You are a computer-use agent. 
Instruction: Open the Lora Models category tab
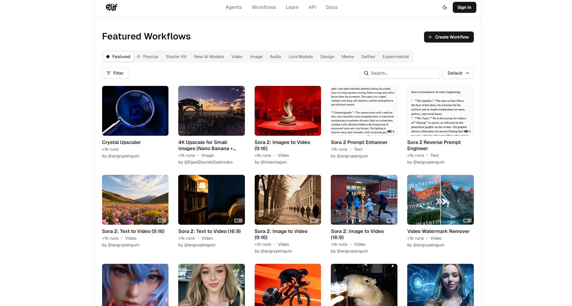point(301,57)
